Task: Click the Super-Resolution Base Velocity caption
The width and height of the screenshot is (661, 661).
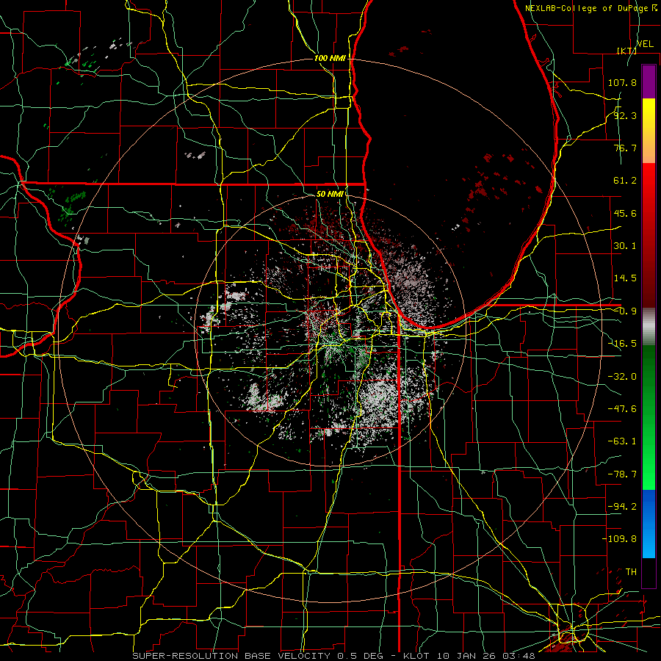Action: [x=333, y=656]
